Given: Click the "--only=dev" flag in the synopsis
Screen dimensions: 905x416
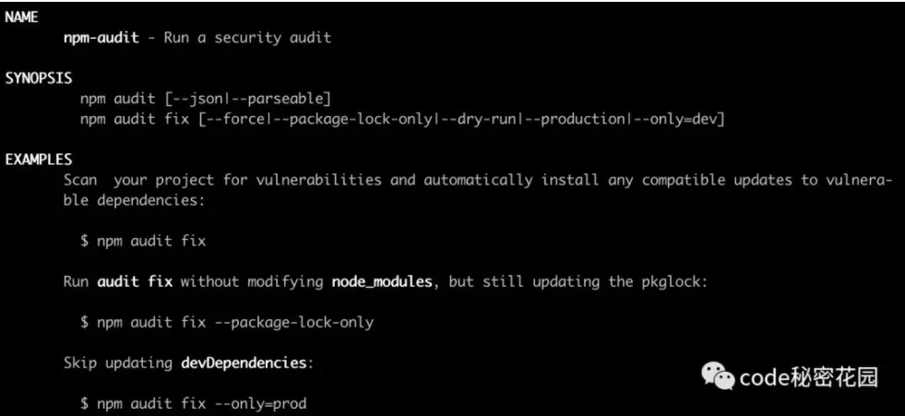Looking at the screenshot, I should coord(673,119).
